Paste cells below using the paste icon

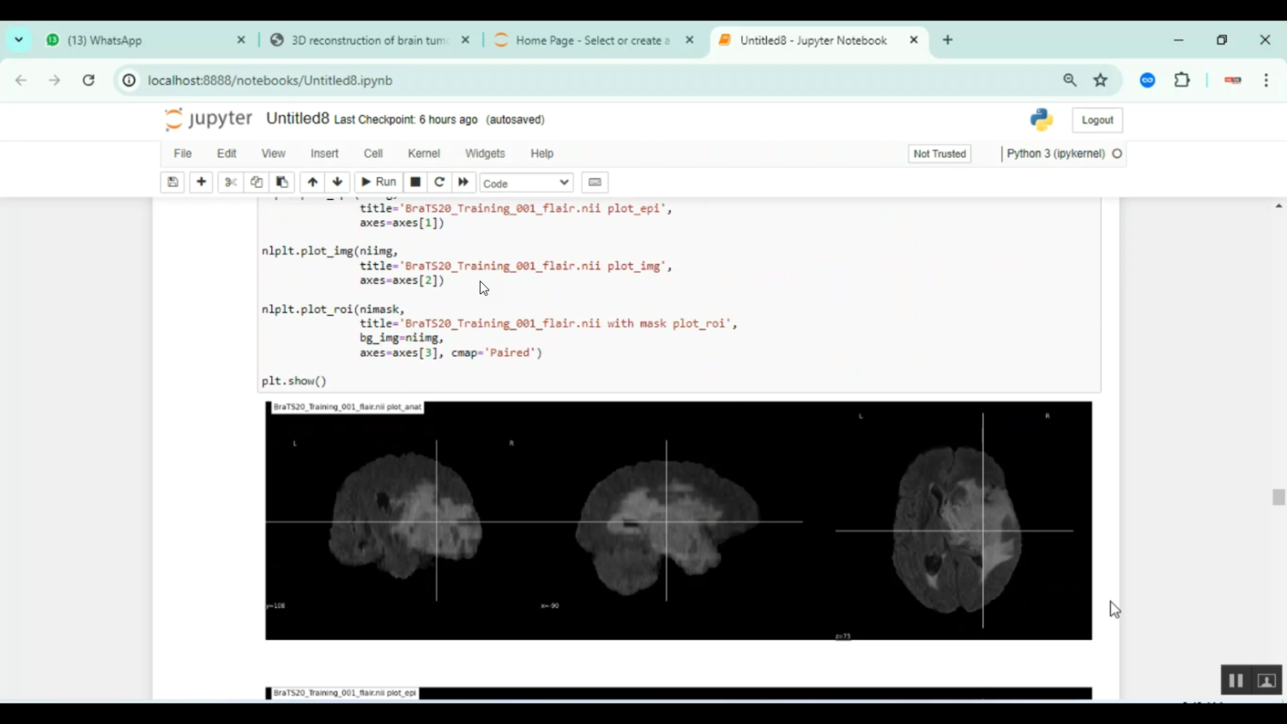281,182
